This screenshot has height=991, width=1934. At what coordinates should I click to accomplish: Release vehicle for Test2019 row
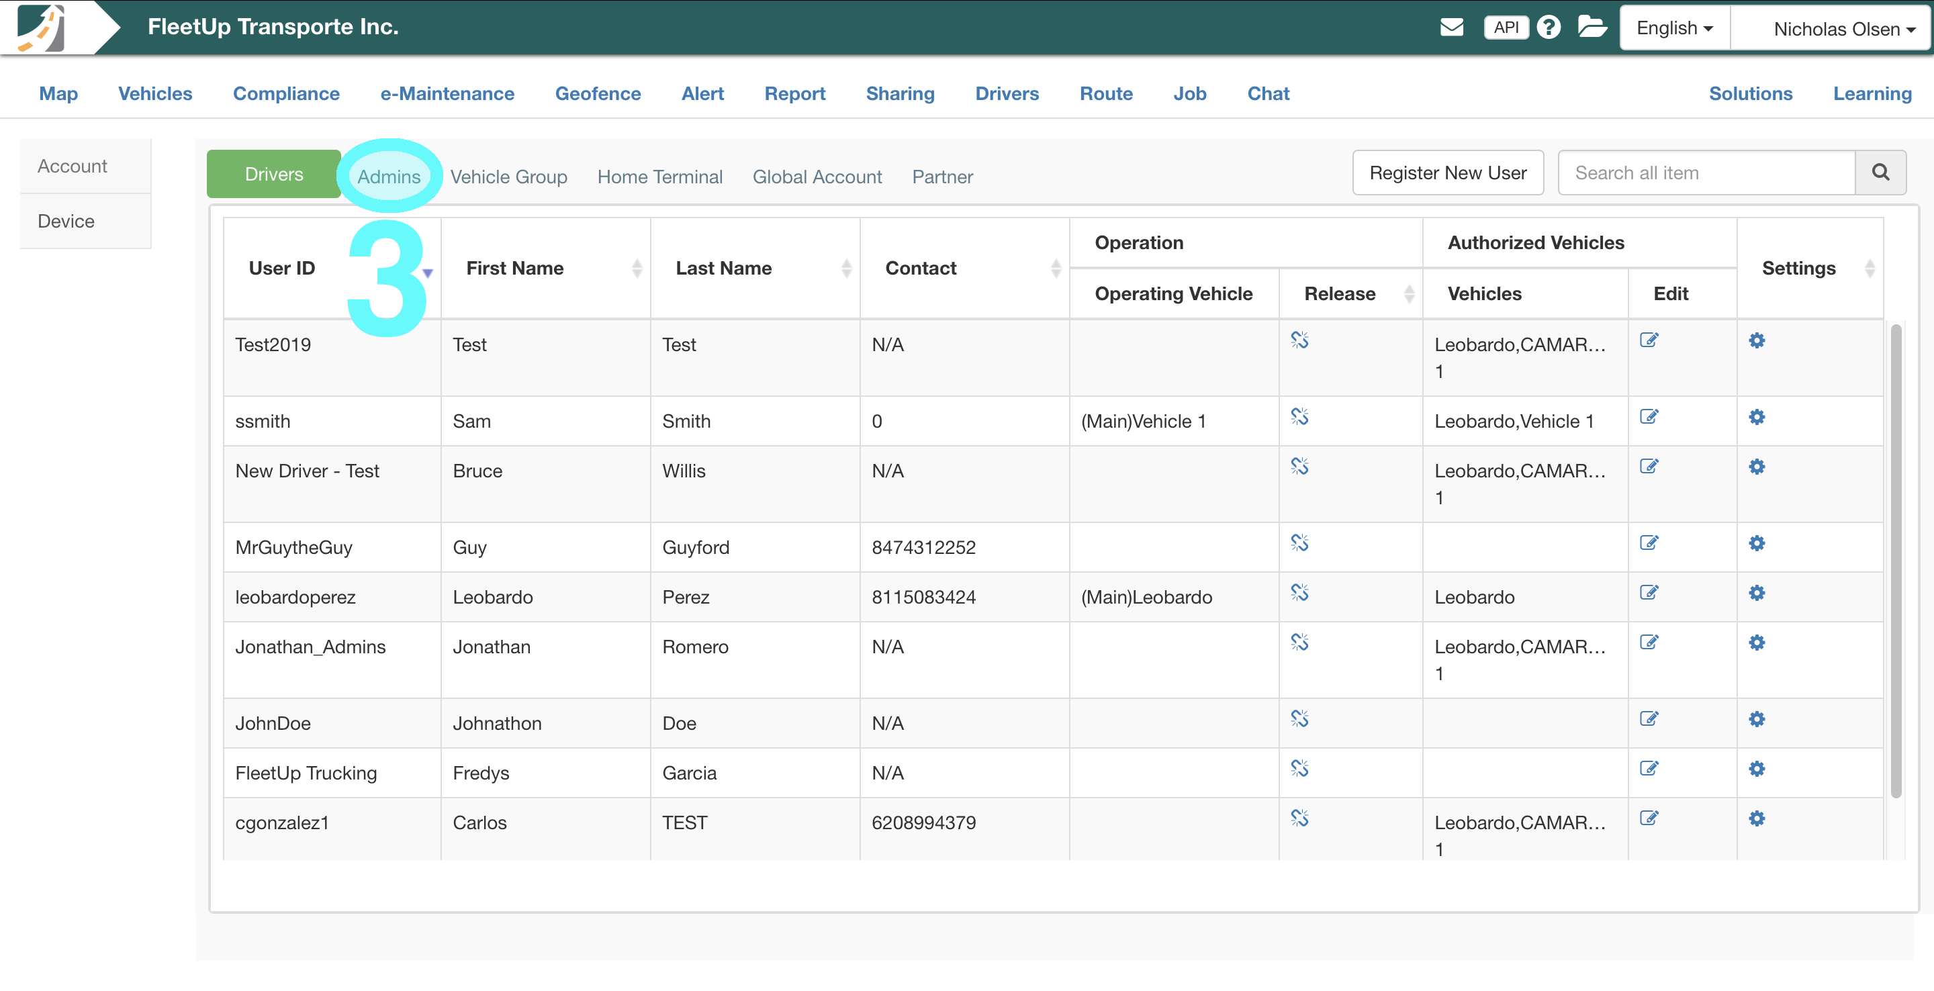click(1299, 340)
